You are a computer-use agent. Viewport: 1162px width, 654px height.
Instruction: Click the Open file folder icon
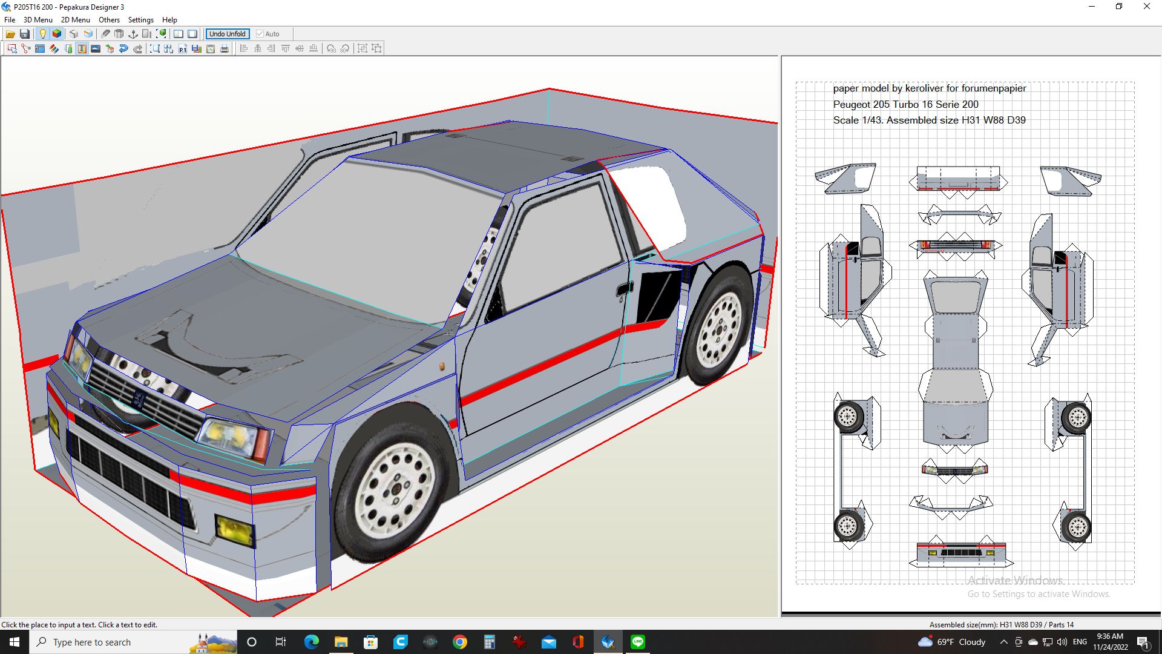click(10, 34)
